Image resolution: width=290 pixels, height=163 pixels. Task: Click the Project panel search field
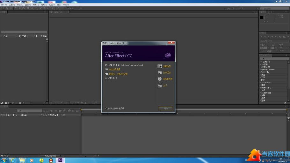24,32
